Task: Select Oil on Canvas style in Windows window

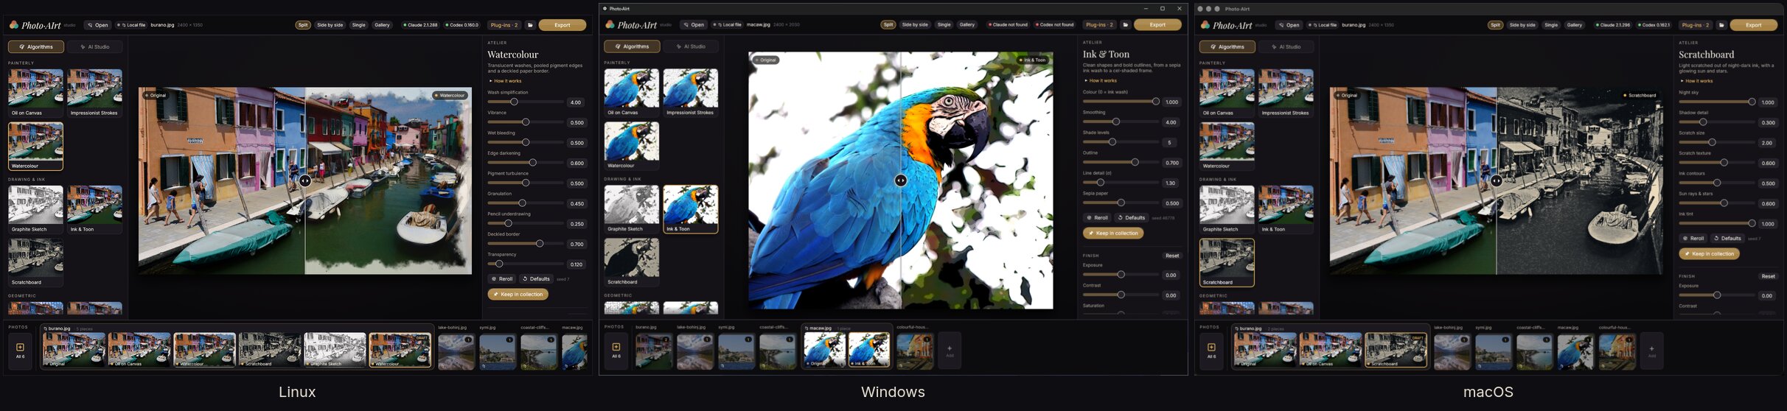Action: click(632, 93)
